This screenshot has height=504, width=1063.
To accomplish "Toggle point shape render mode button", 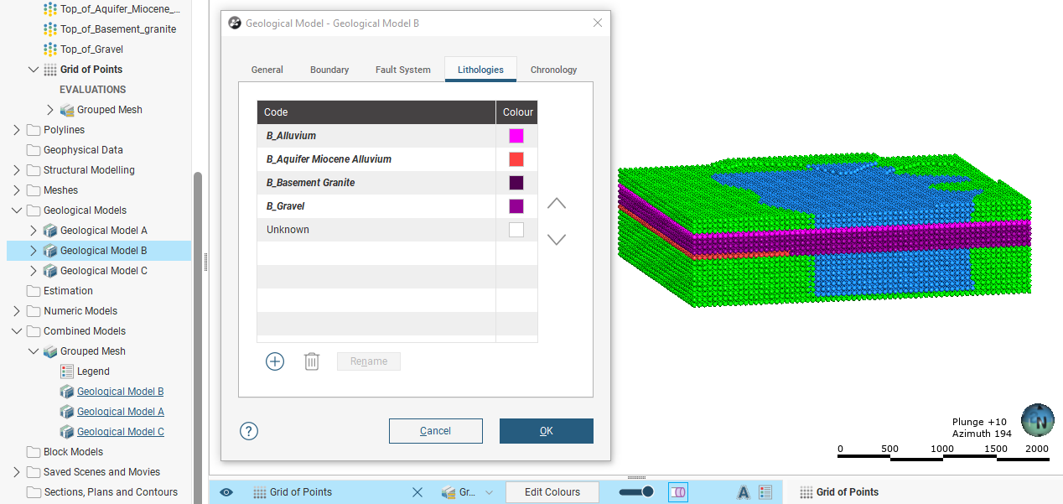I will (677, 492).
